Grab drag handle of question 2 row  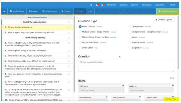point(69,32)
